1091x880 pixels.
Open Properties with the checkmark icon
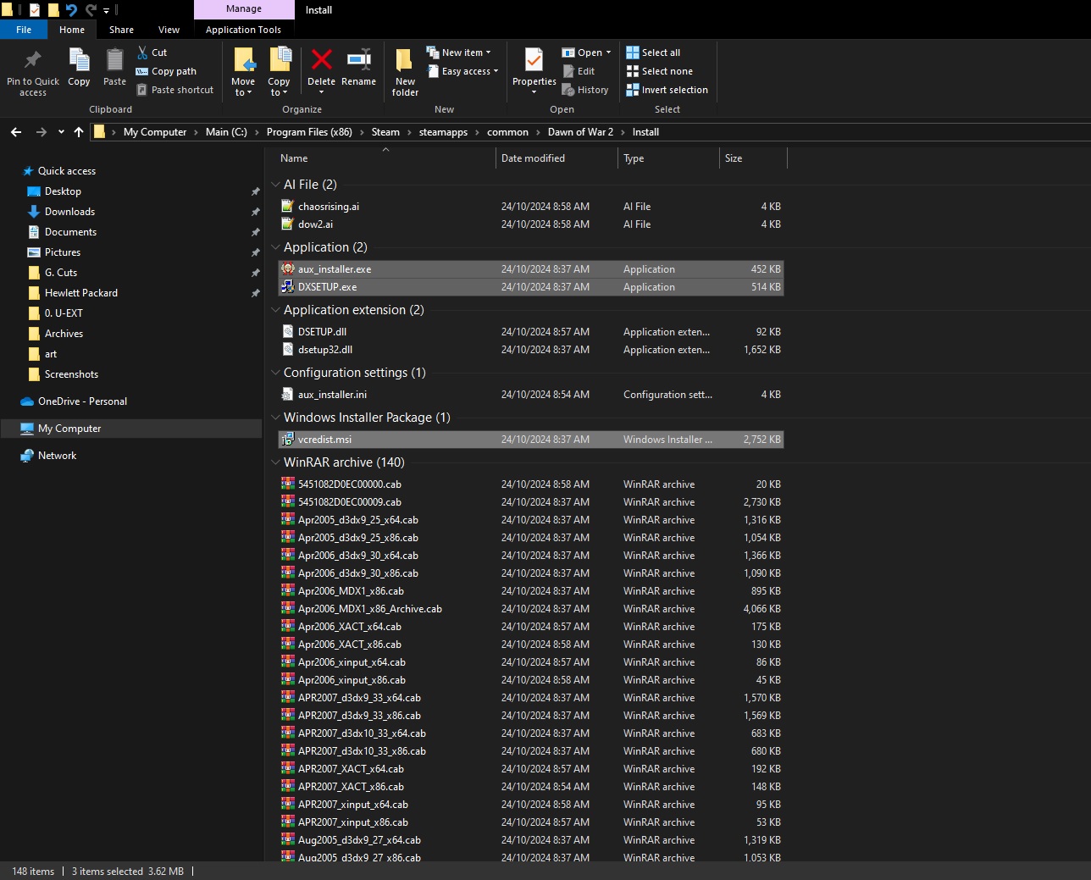click(x=534, y=60)
